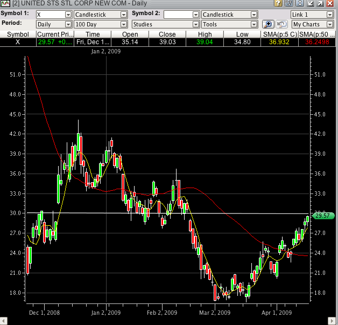The height and width of the screenshot is (325, 338).
Task: Click the chart application icon in title bar
Action: (x=5, y=4)
